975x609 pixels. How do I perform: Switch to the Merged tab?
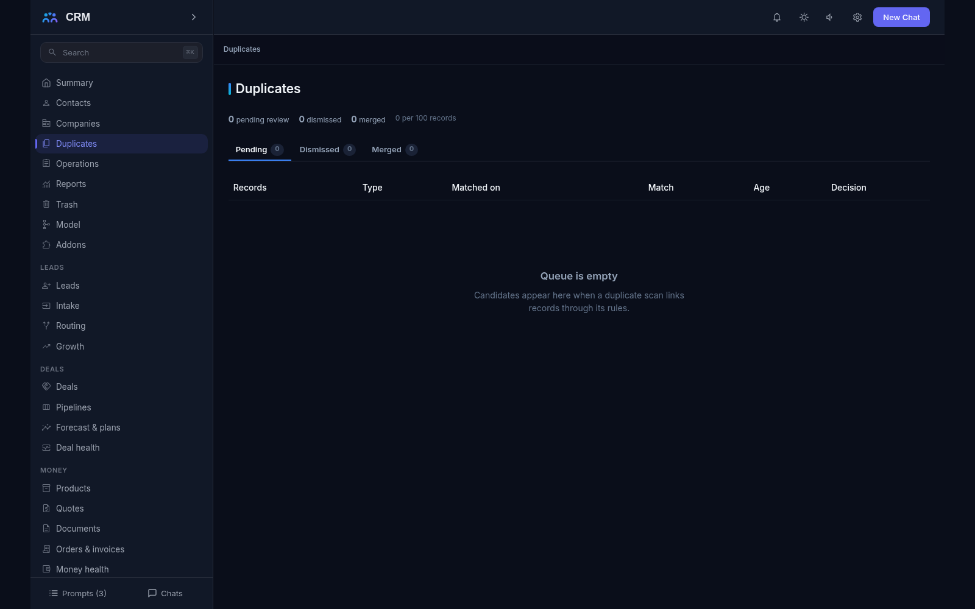click(x=394, y=150)
